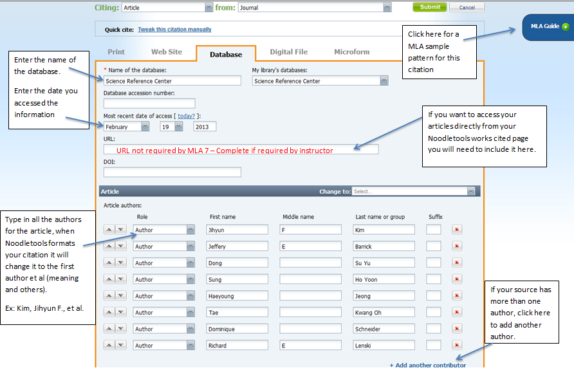Move author Ho Yoon down

coord(121,279)
